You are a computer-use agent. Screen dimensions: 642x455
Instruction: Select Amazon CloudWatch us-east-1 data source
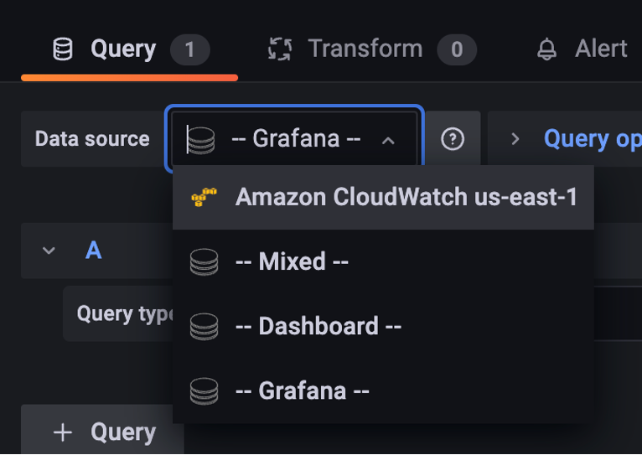[x=383, y=197]
